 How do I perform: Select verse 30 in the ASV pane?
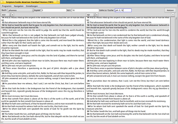click(20, 96)
